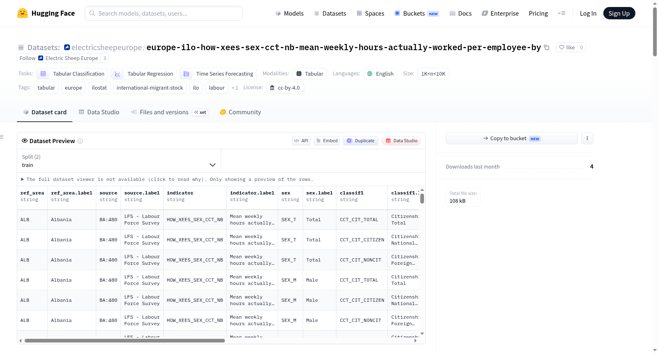
Task: Open the Models nav item
Action: click(x=290, y=13)
